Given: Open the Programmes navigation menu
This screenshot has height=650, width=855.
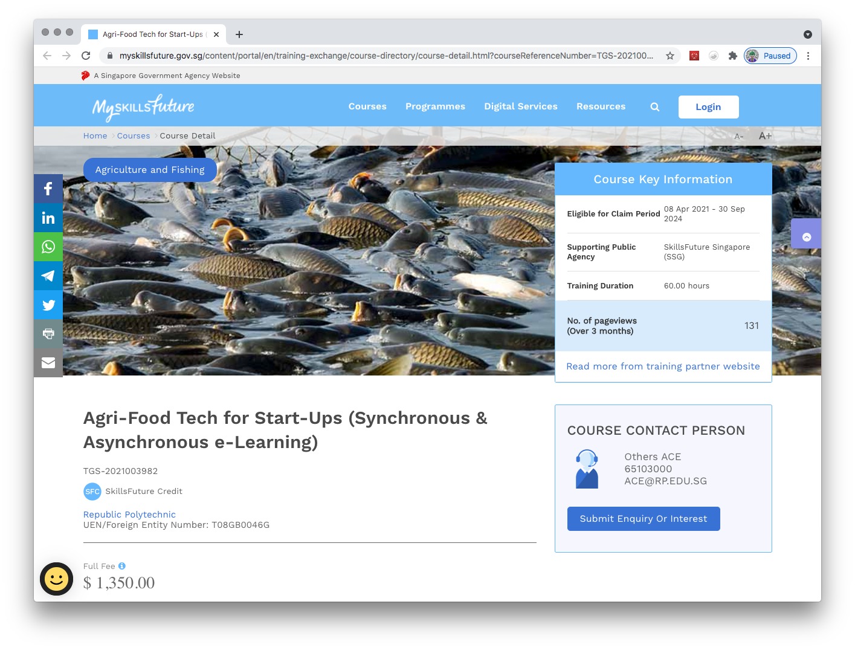Looking at the screenshot, I should (435, 106).
